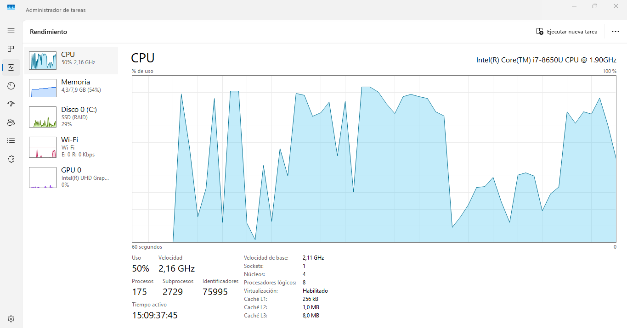Open Configuración gear at bottom left
Viewport: 627px width, 328px height.
coord(11,319)
